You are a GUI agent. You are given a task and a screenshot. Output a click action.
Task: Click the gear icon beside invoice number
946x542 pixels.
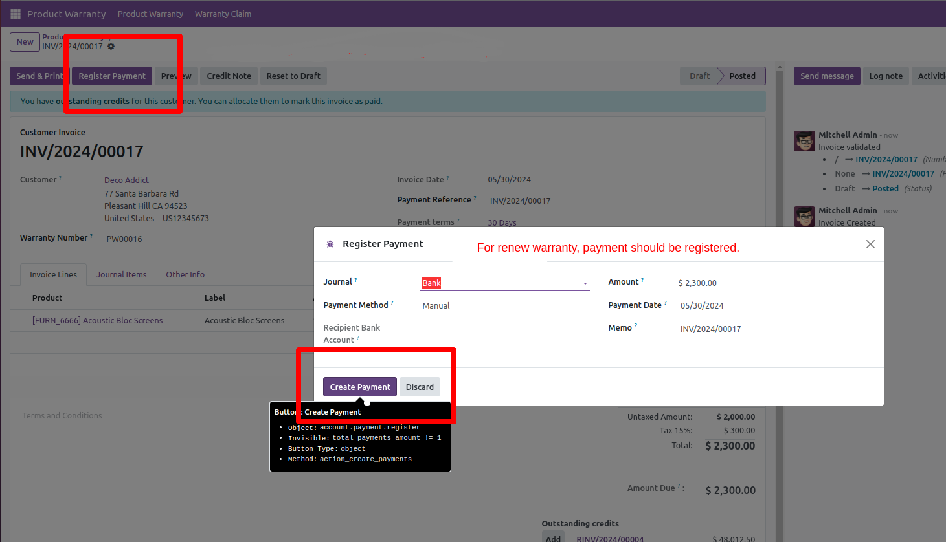coord(111,47)
